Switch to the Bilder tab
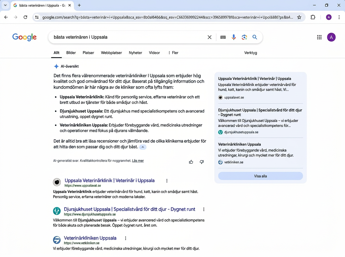The width and height of the screenshot is (345, 257). tap(71, 53)
